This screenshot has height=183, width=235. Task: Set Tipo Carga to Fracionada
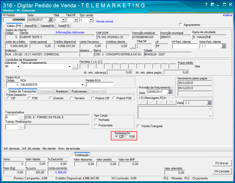pos(96,125)
